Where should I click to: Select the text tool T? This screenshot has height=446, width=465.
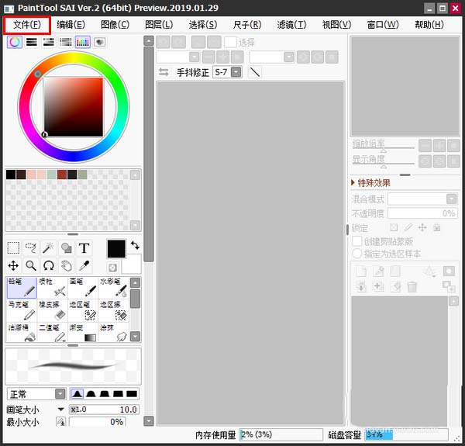click(84, 247)
